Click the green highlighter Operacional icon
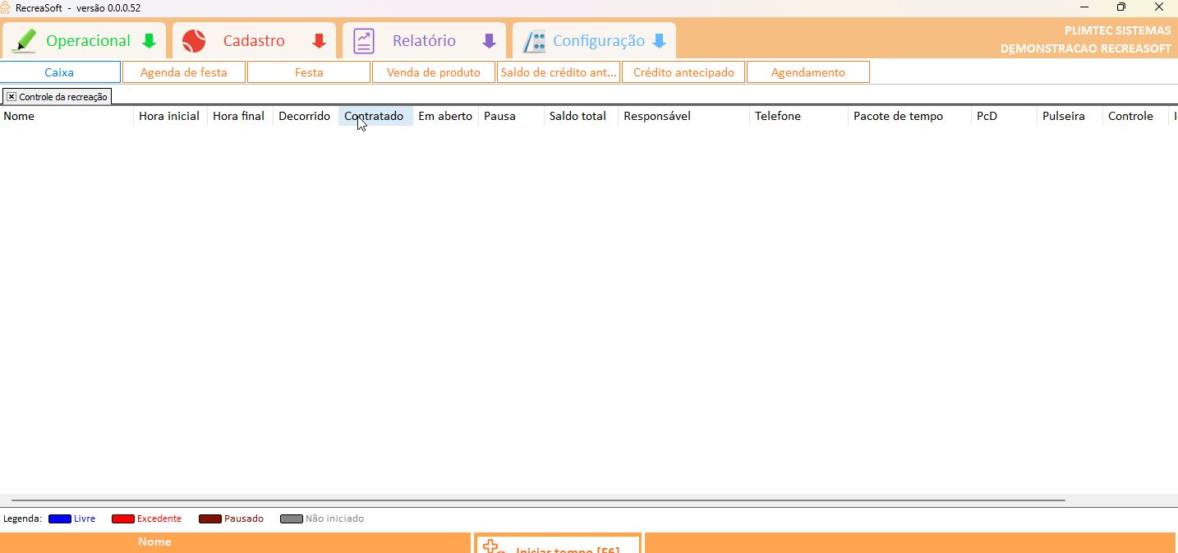This screenshot has height=553, width=1178. click(25, 40)
